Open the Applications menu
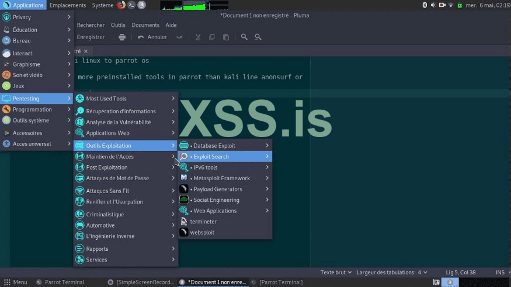This screenshot has width=511, height=287. (x=23, y=5)
